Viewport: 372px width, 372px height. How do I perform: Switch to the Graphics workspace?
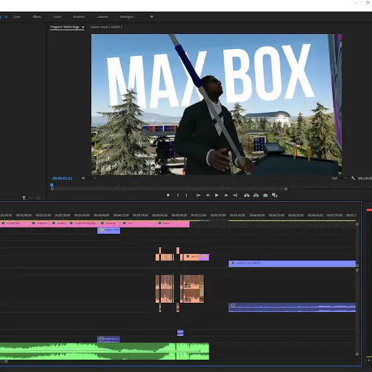click(79, 17)
